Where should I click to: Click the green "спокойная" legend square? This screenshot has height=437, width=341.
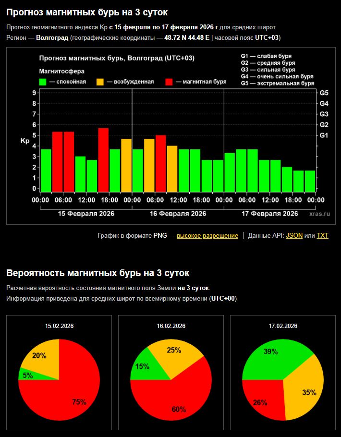point(43,82)
